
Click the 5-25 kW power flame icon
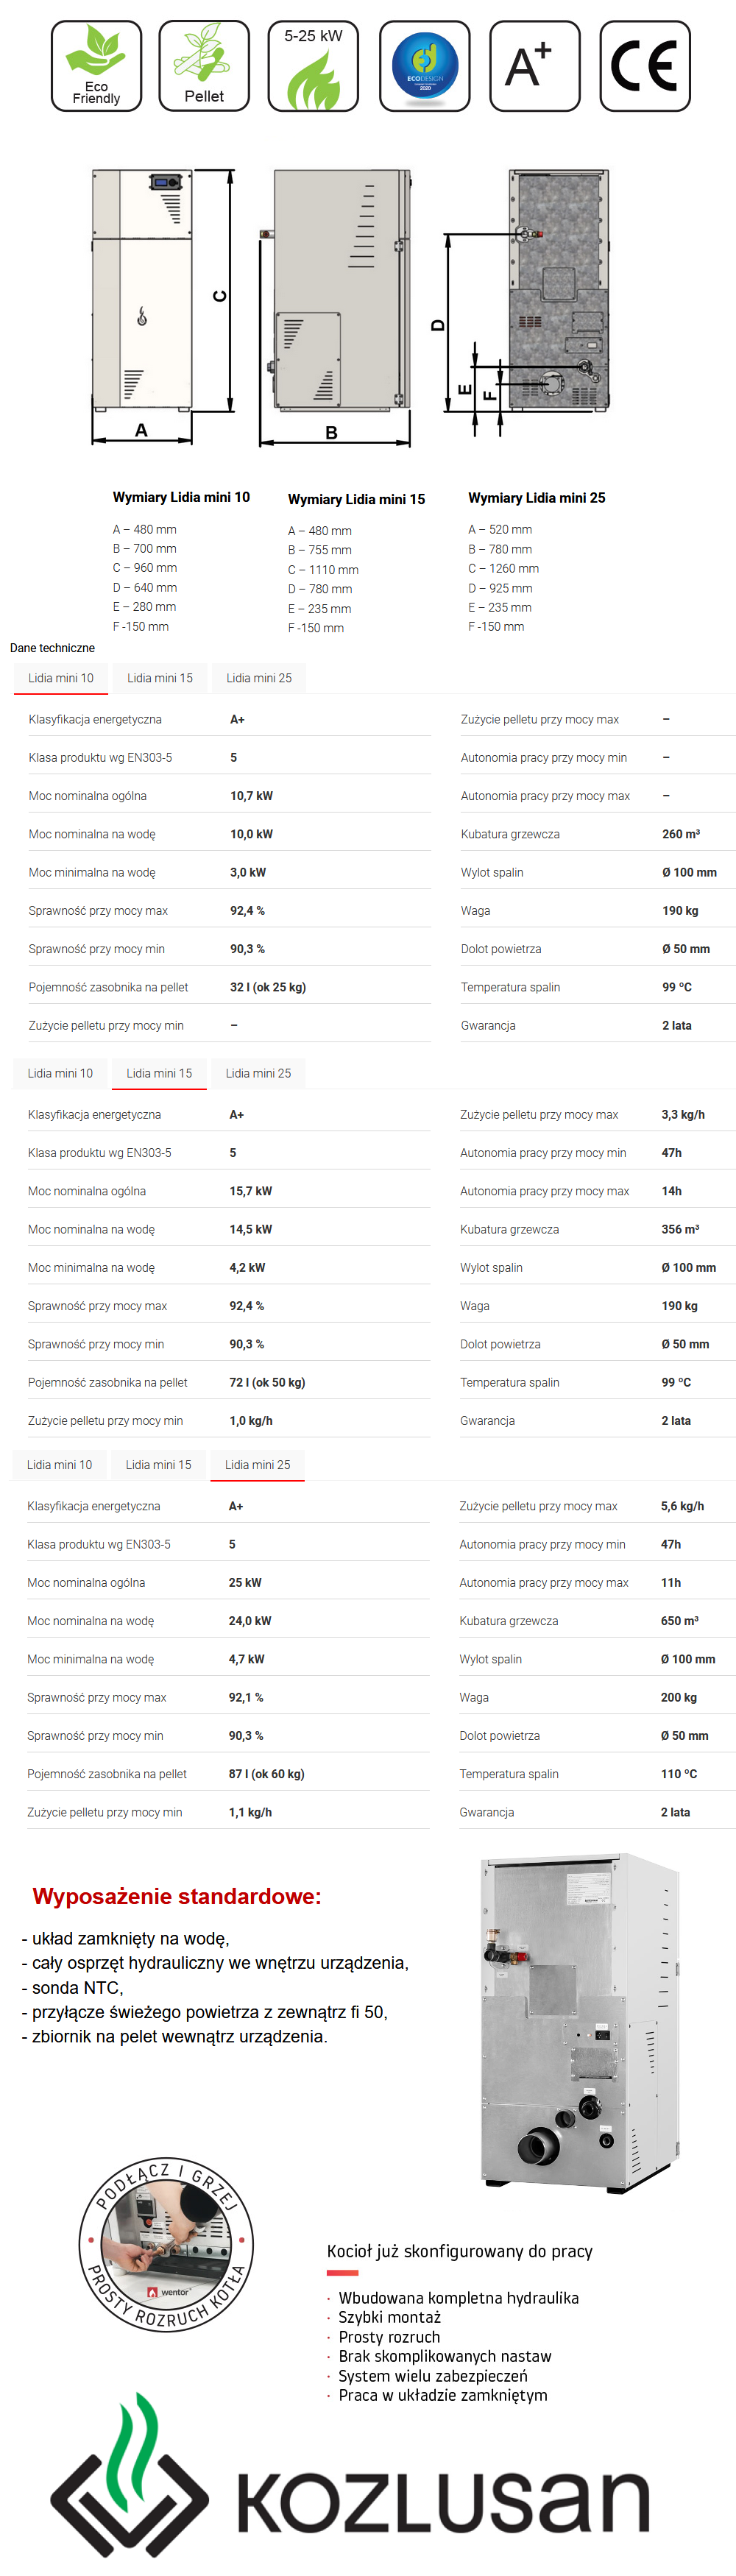(x=313, y=66)
